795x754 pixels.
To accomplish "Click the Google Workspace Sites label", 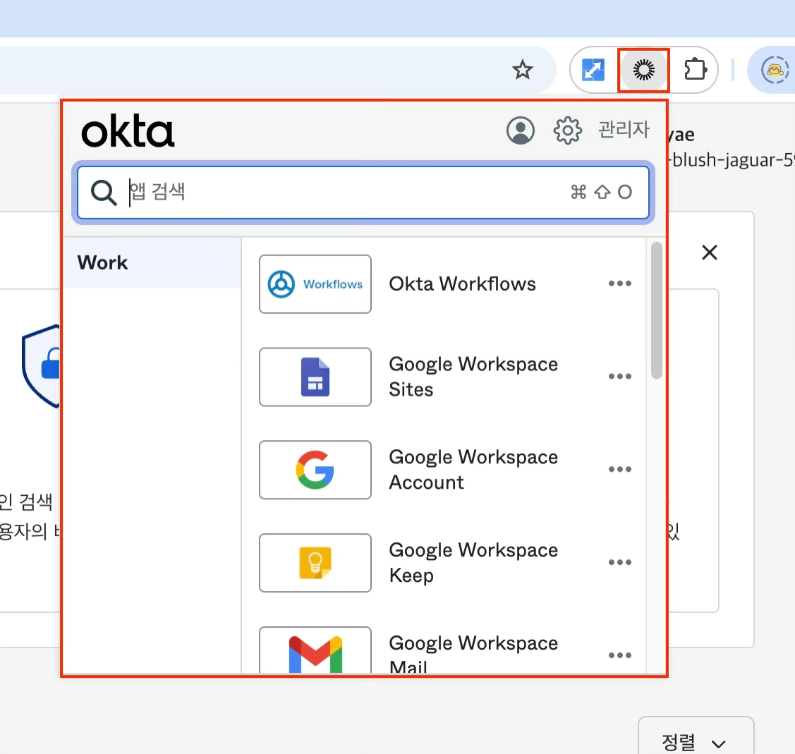I will (473, 377).
